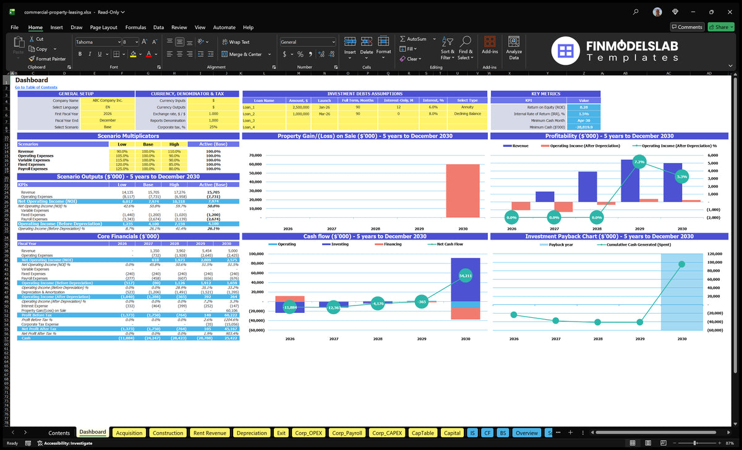
Task: Open the File menu
Action: click(14, 27)
